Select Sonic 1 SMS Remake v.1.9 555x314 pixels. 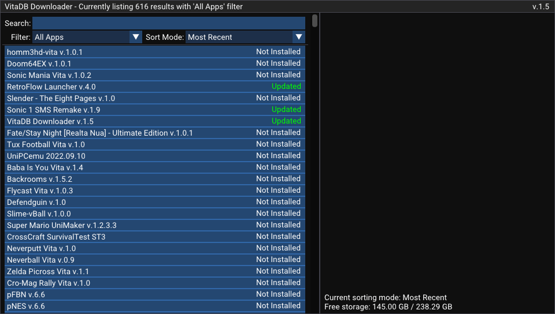point(155,110)
